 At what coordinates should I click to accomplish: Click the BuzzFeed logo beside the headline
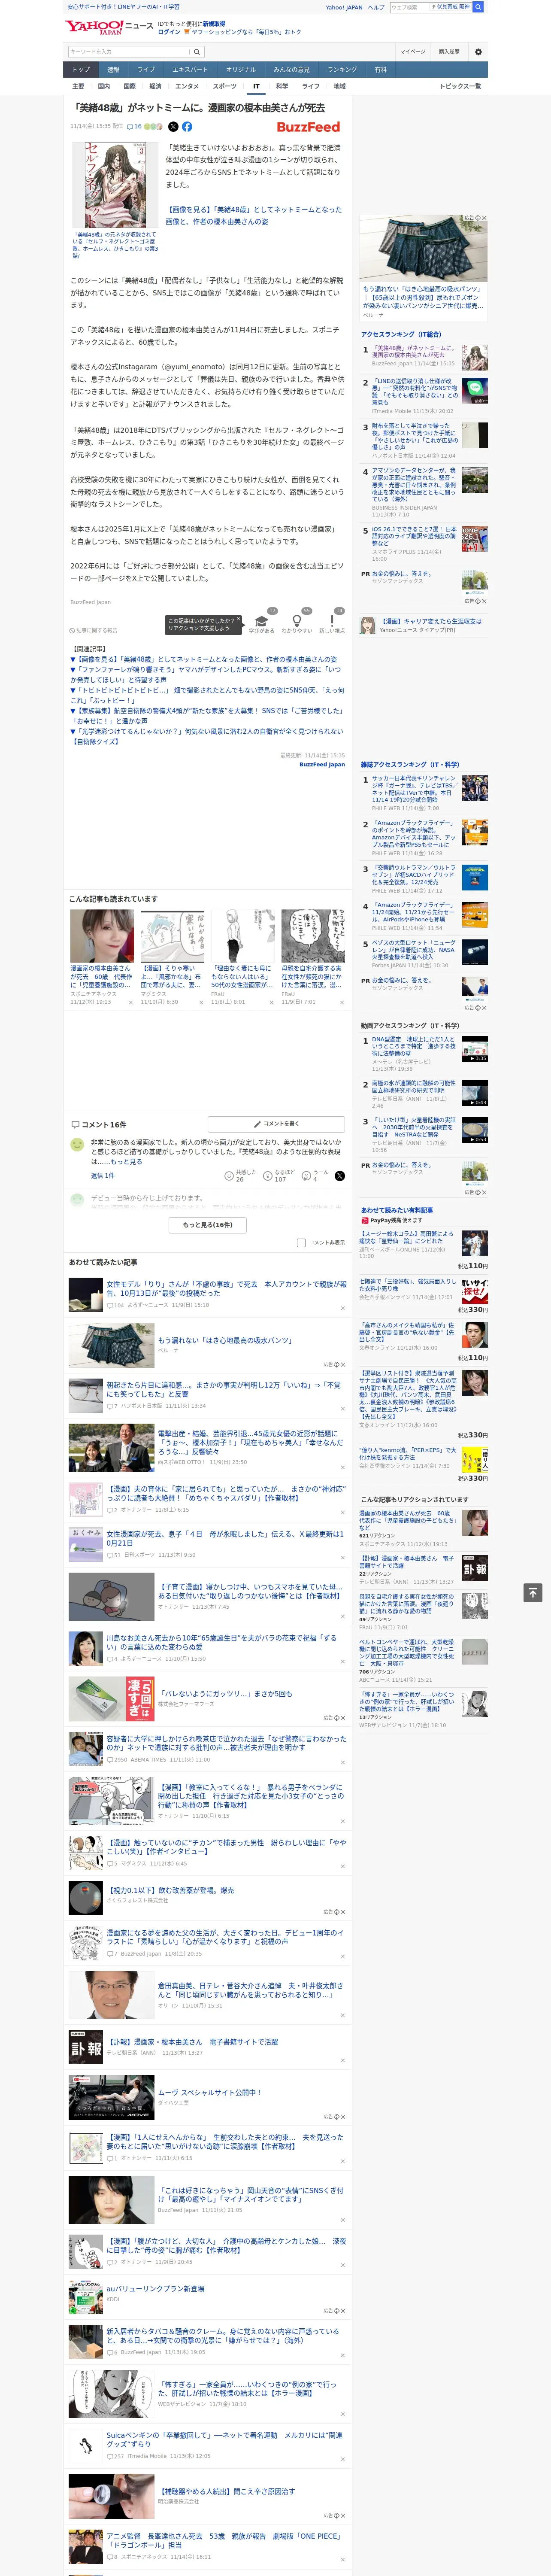(x=308, y=127)
